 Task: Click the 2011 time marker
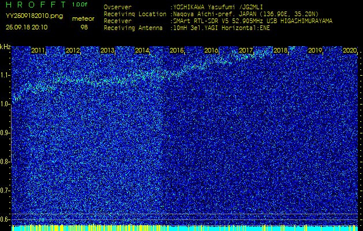pos(38,50)
